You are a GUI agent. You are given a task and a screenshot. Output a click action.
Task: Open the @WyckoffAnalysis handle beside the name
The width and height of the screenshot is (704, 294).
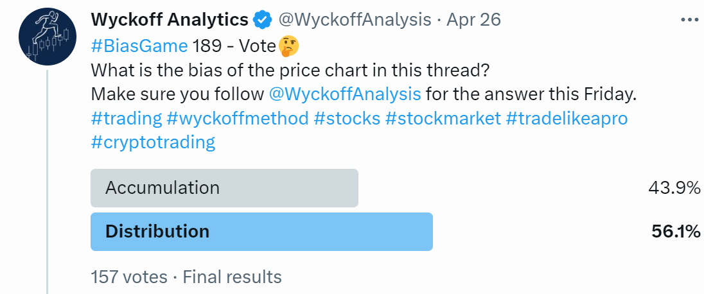355,20
